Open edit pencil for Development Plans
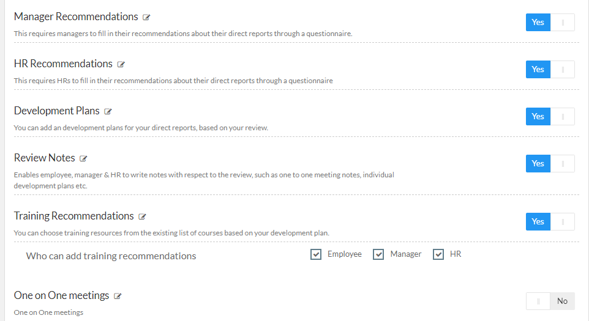589x321 pixels. point(108,111)
